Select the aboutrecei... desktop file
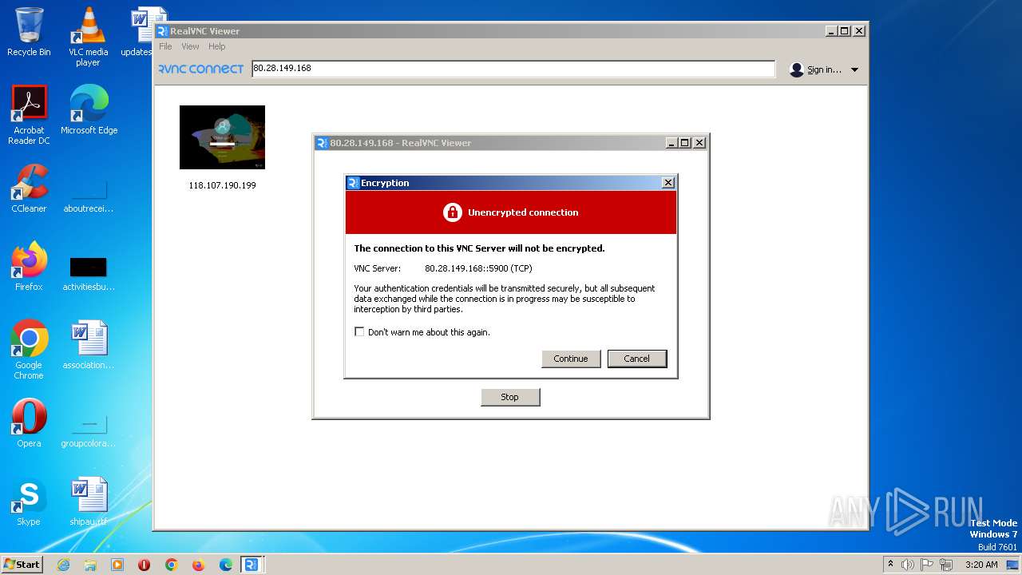This screenshot has height=575, width=1022. pyautogui.click(x=88, y=196)
